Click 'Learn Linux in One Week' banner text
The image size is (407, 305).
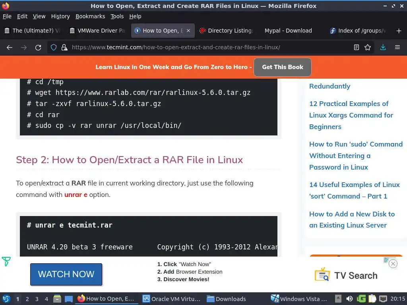[173, 67]
